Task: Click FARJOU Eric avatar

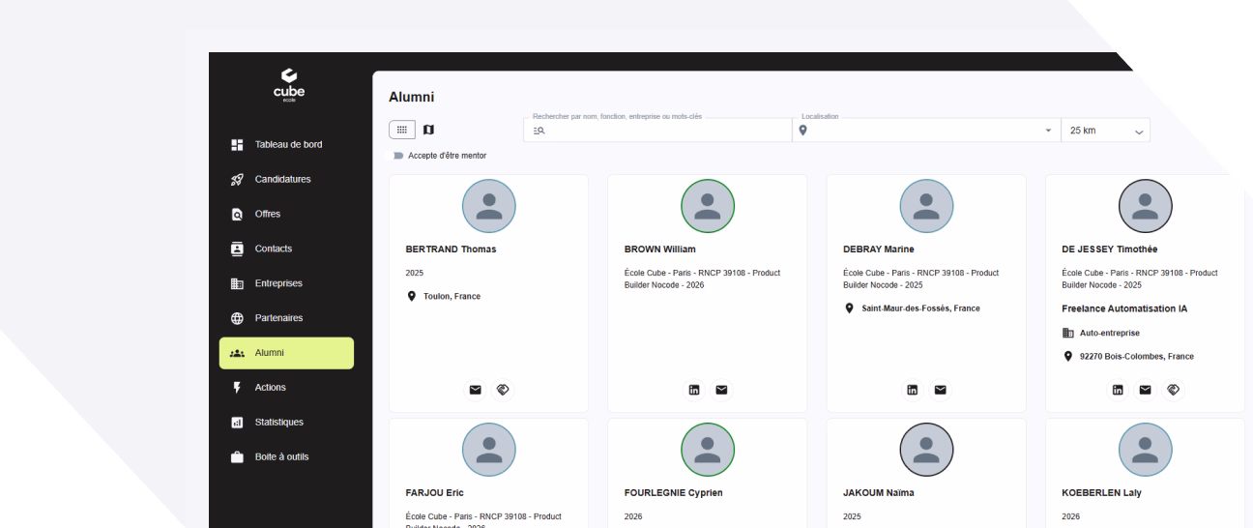Action: pyautogui.click(x=488, y=450)
